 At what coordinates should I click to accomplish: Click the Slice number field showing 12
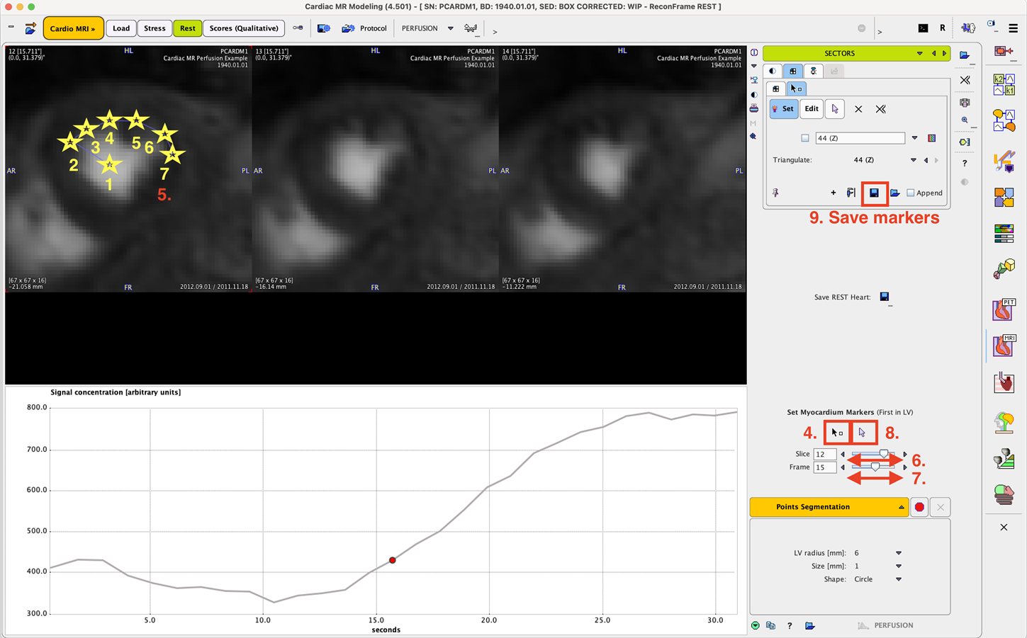(825, 454)
